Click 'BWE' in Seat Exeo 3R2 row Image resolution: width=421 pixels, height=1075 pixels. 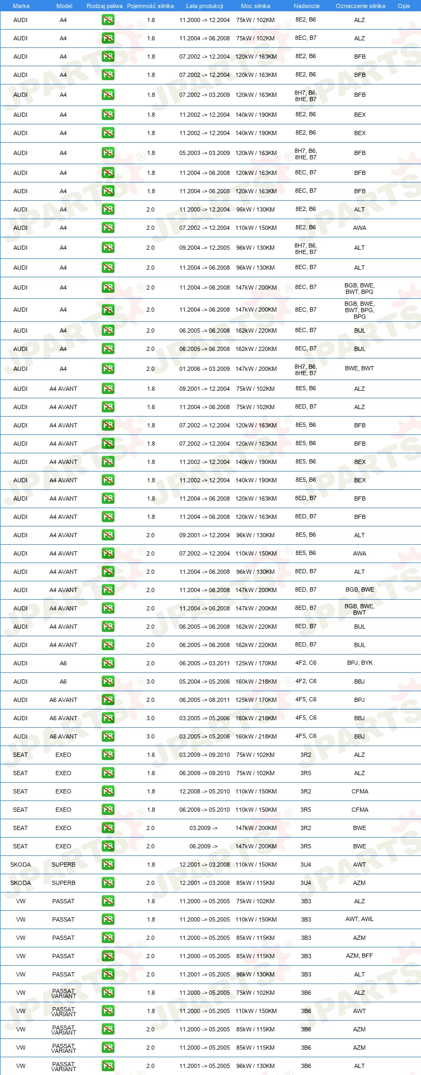(360, 828)
